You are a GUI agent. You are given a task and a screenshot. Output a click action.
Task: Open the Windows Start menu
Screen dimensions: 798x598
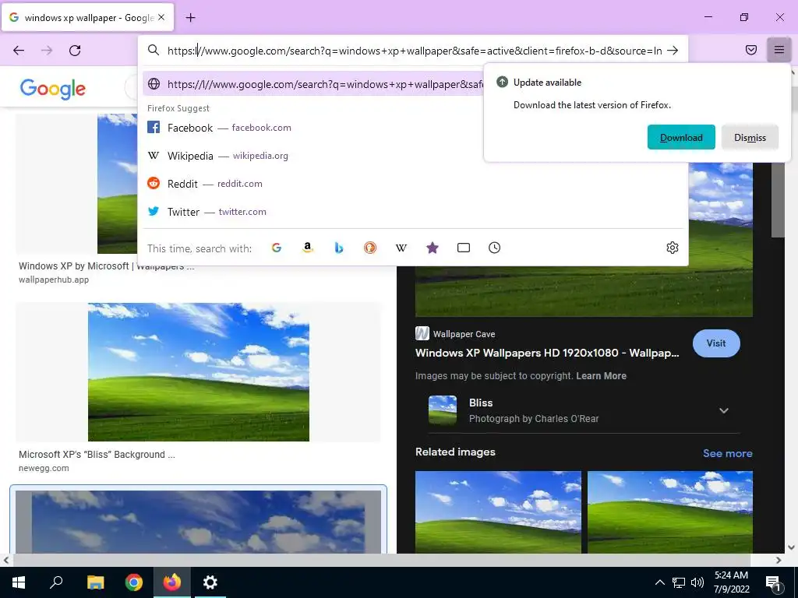(19, 582)
